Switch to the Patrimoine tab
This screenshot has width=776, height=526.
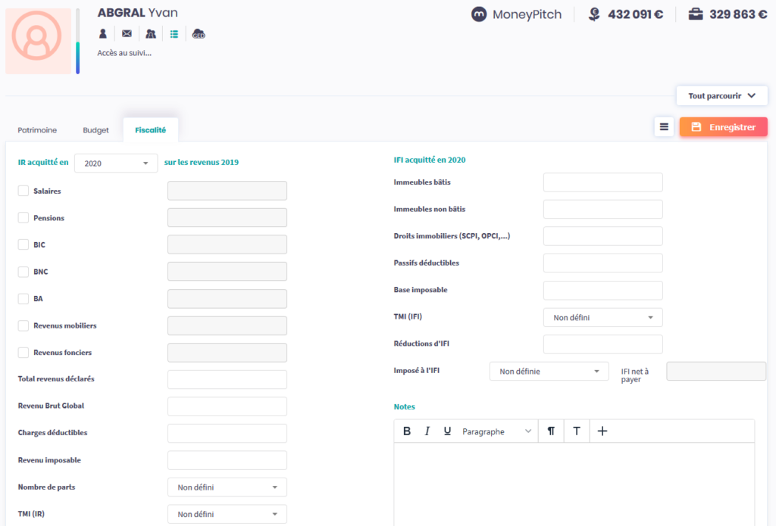click(37, 130)
